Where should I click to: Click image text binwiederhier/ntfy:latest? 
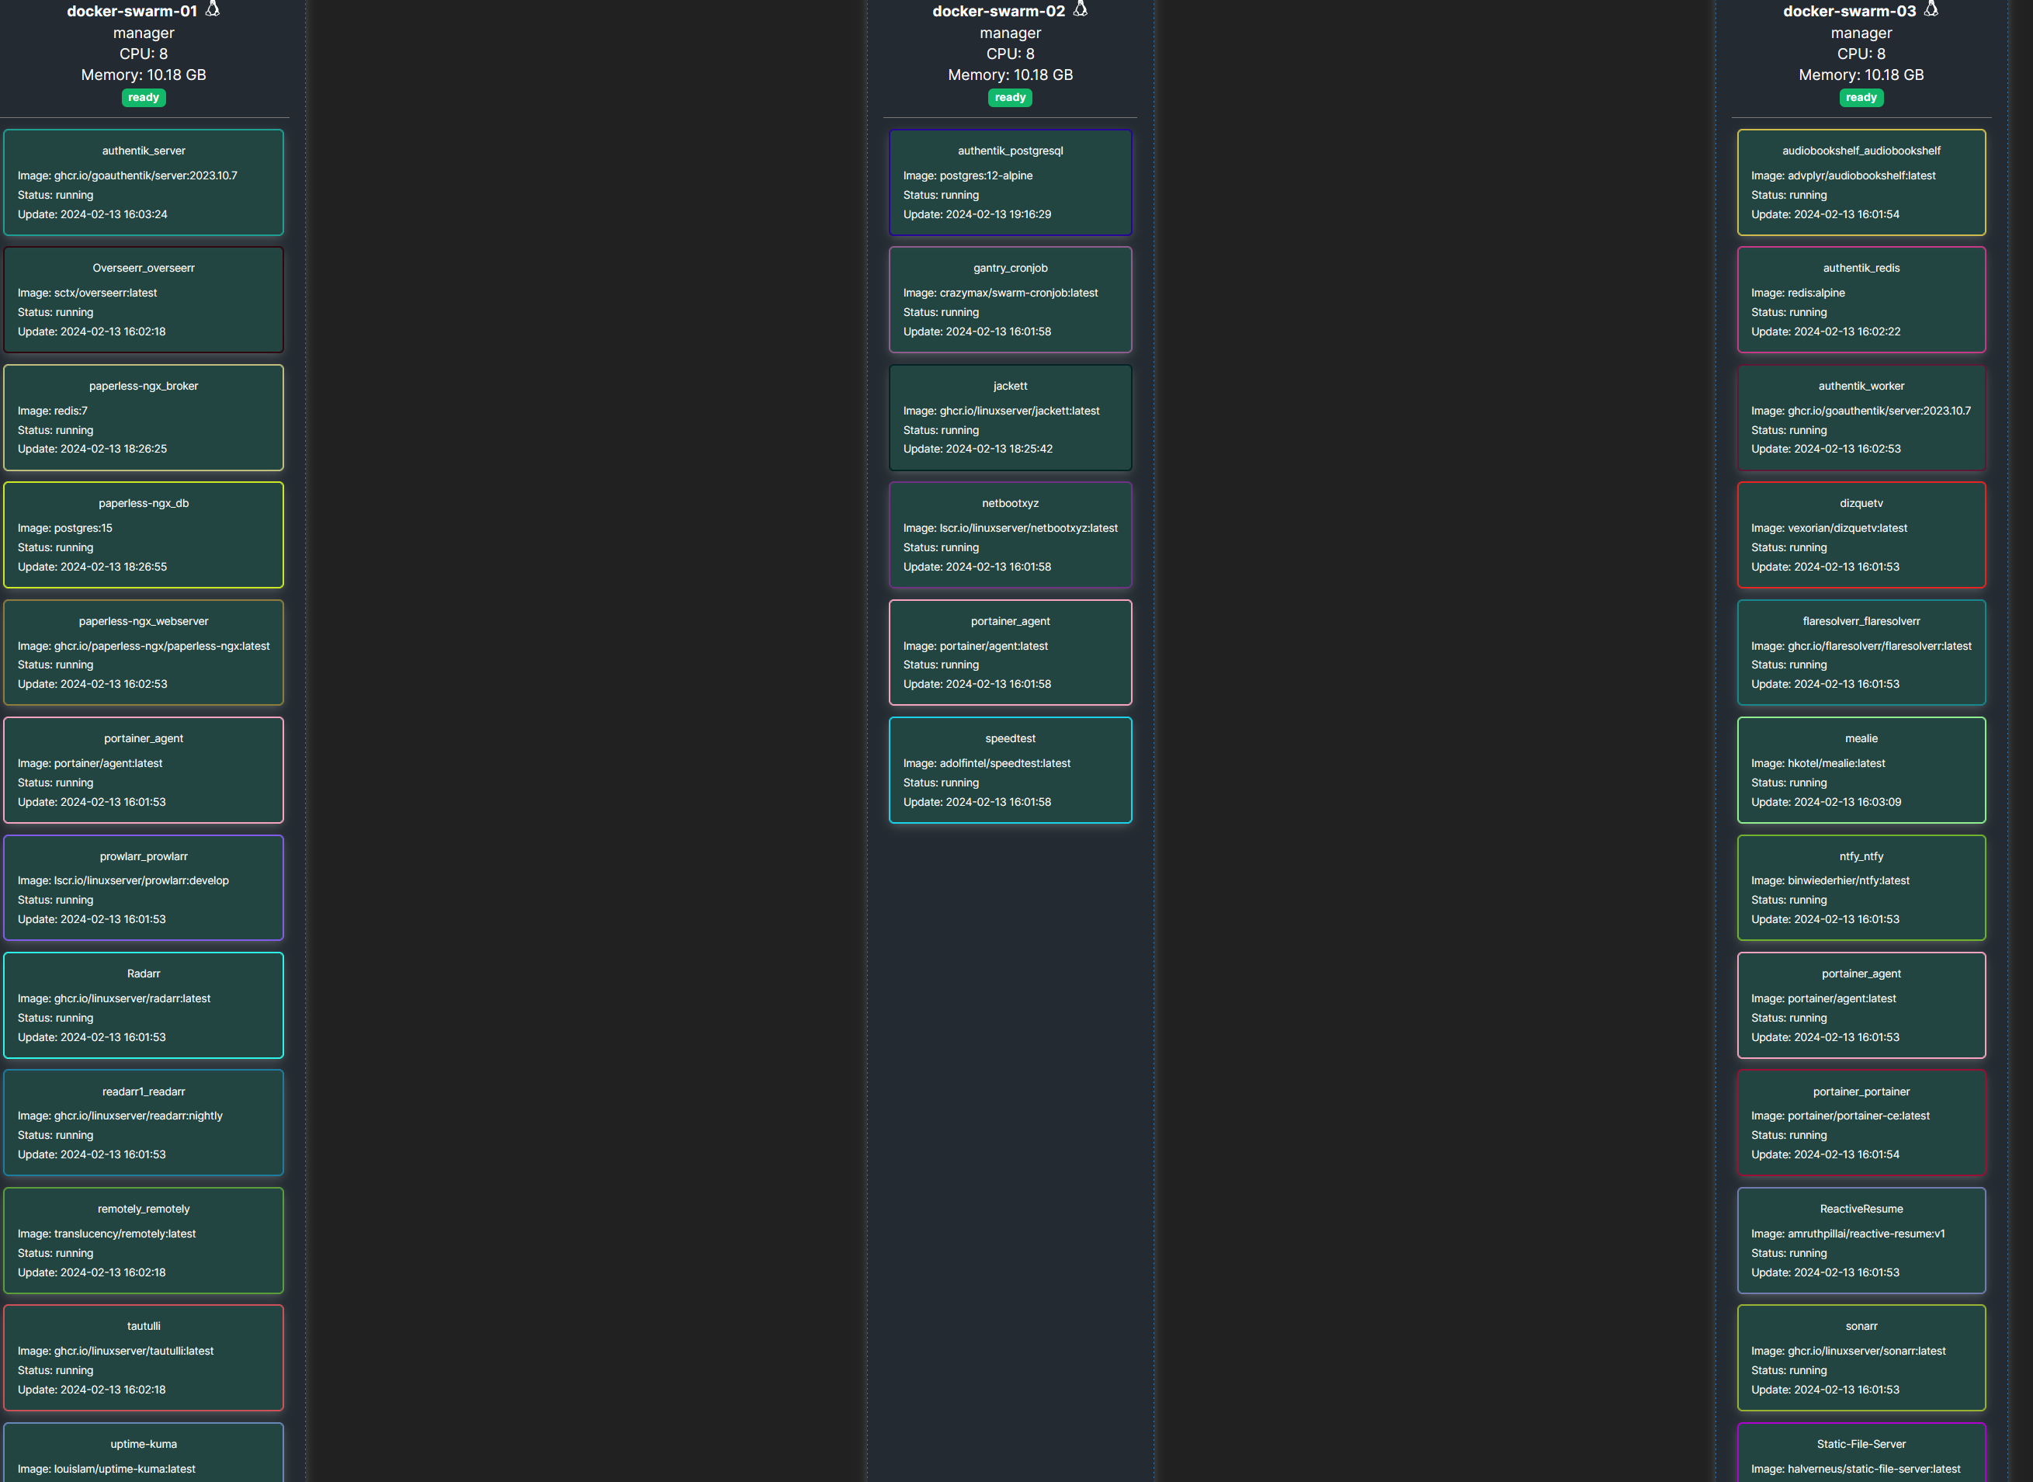(1848, 881)
